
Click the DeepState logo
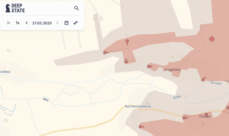click(x=15, y=8)
